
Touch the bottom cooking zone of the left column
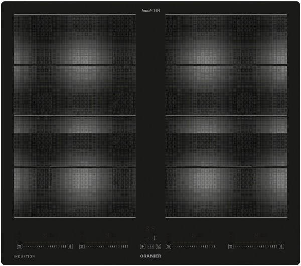tap(75, 192)
